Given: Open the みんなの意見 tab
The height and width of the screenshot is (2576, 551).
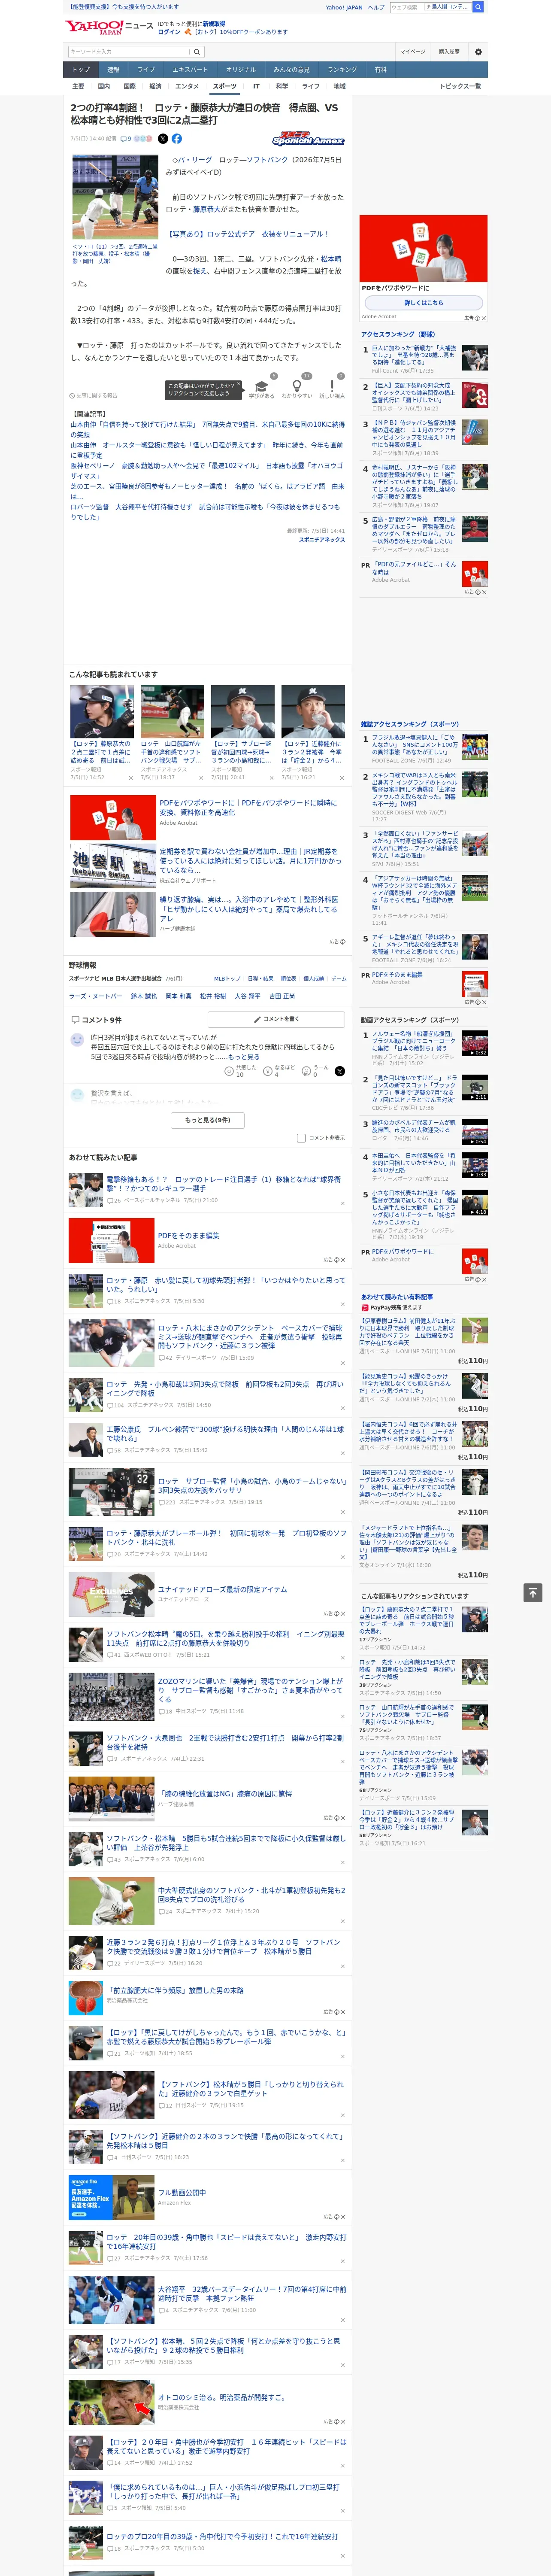Looking at the screenshot, I should 292,70.
